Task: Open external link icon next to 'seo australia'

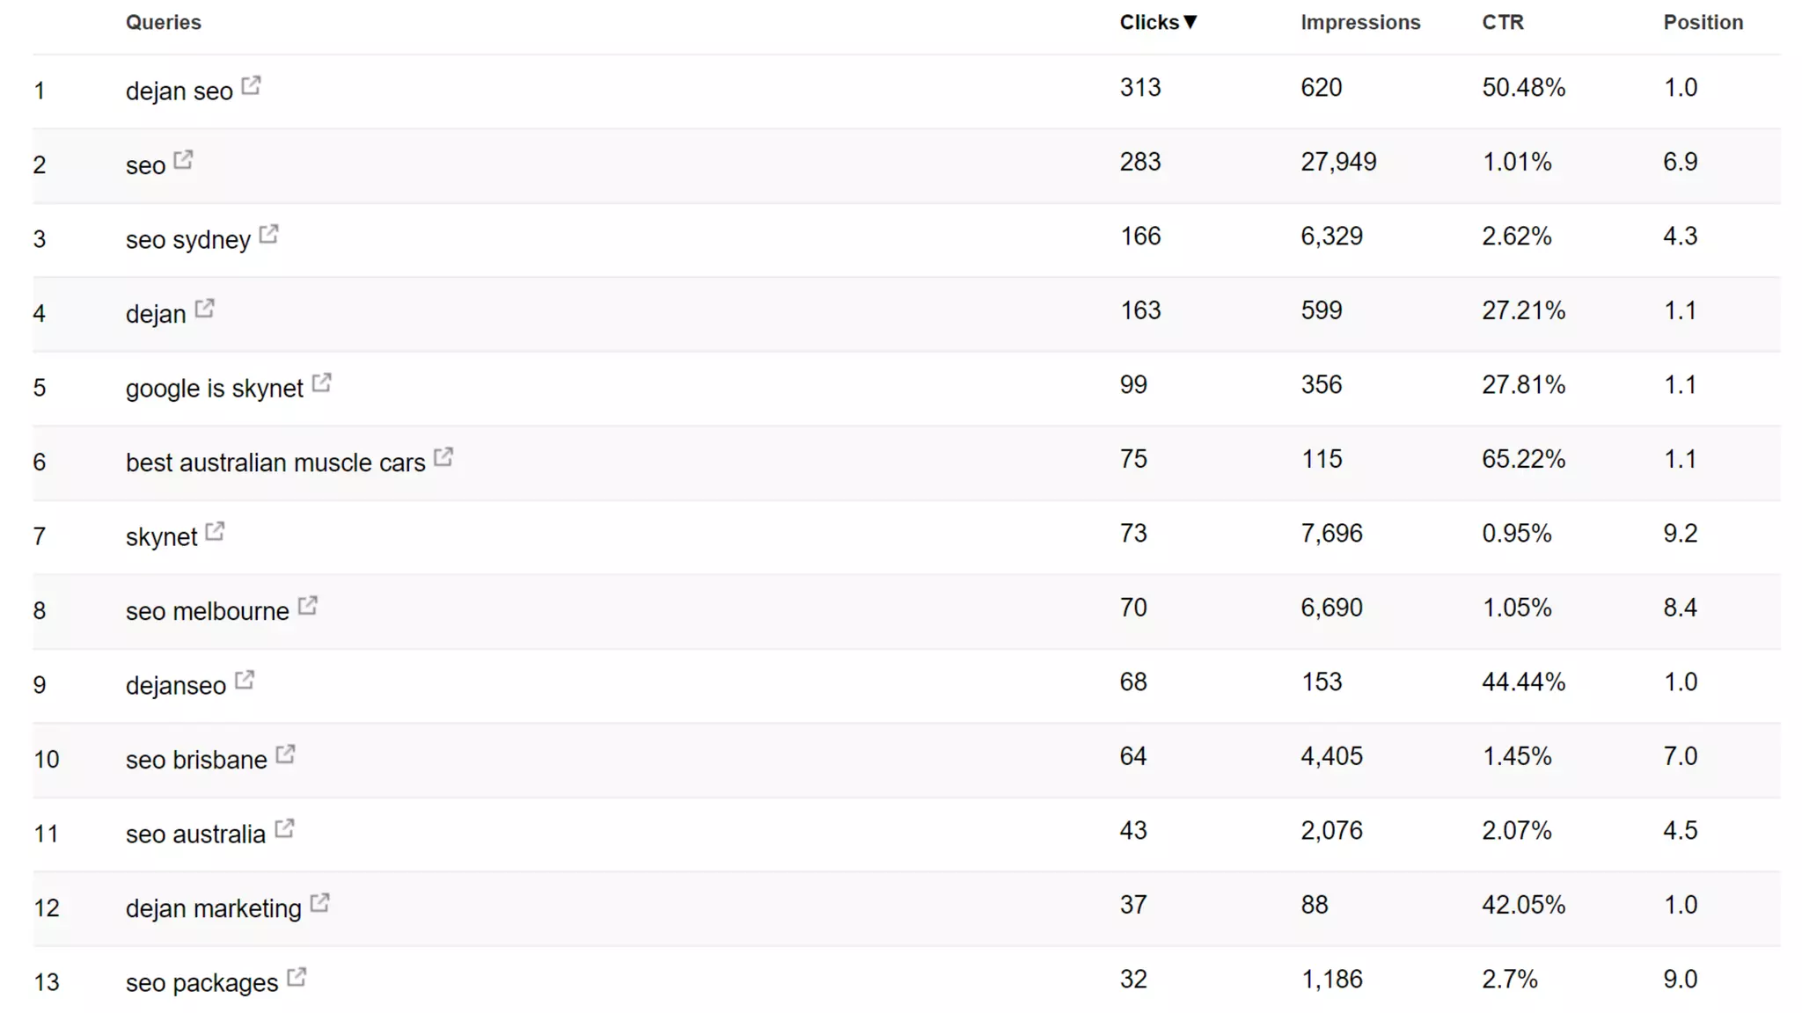Action: pyautogui.click(x=284, y=828)
